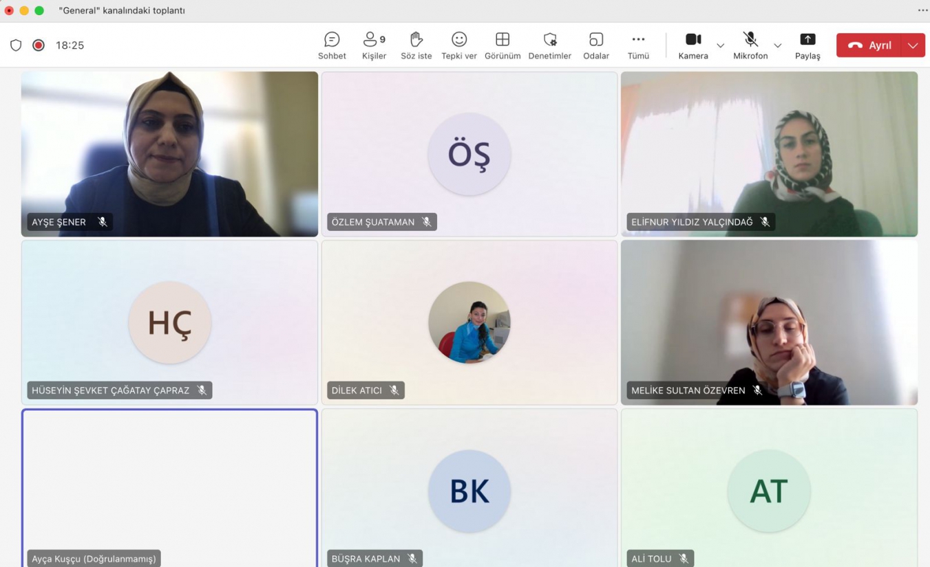Viewport: 930px width, 567px height.
Task: Leave the meeting with Ayrıl
Action: coord(870,45)
